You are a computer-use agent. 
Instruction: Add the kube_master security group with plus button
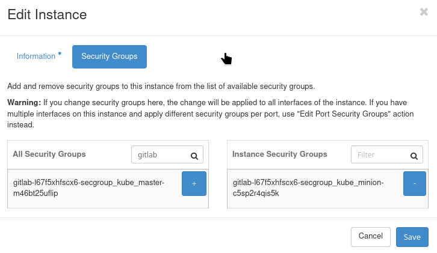pos(194,183)
